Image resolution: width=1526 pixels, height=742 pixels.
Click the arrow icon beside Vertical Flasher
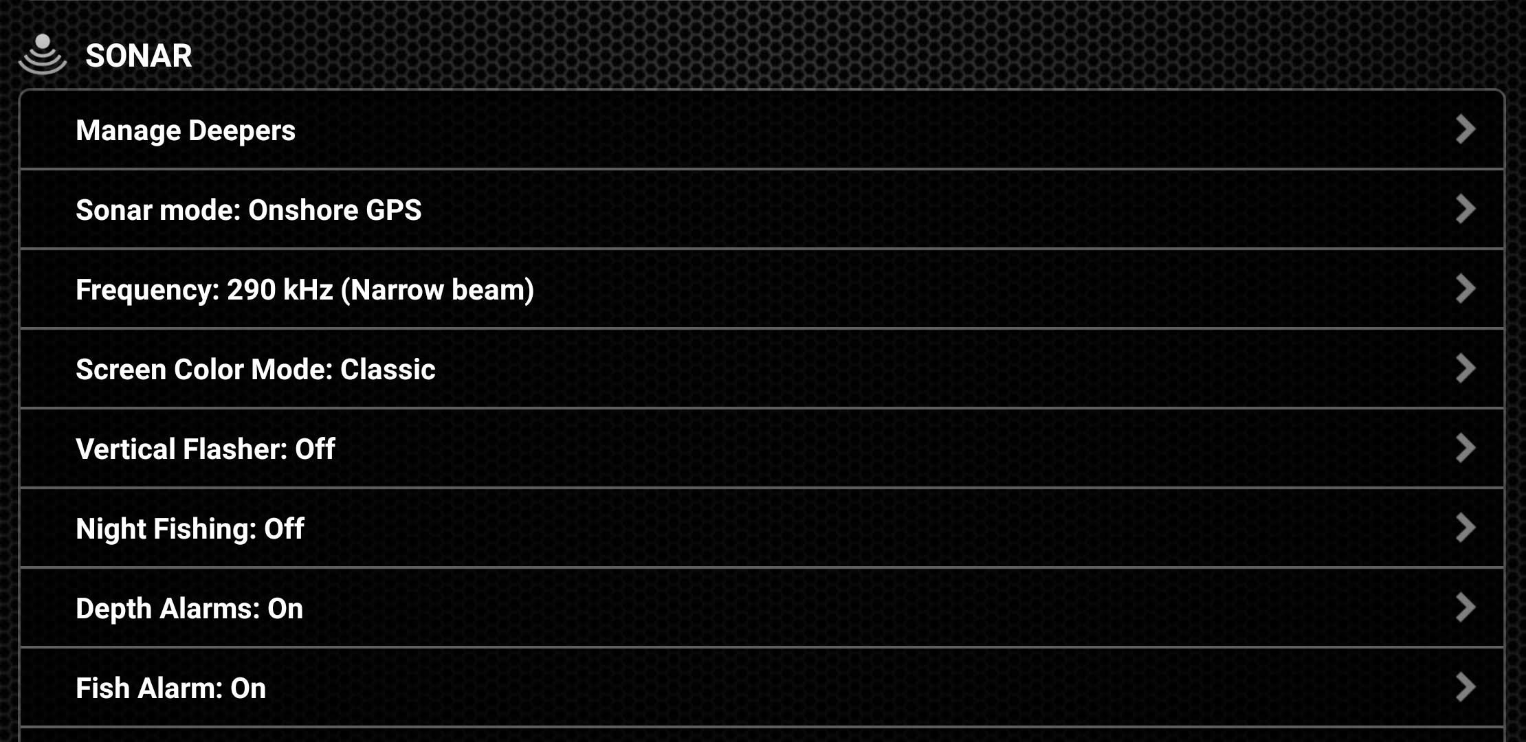1465,448
